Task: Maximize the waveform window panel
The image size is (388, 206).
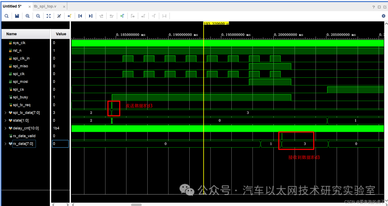Action: (x=379, y=7)
